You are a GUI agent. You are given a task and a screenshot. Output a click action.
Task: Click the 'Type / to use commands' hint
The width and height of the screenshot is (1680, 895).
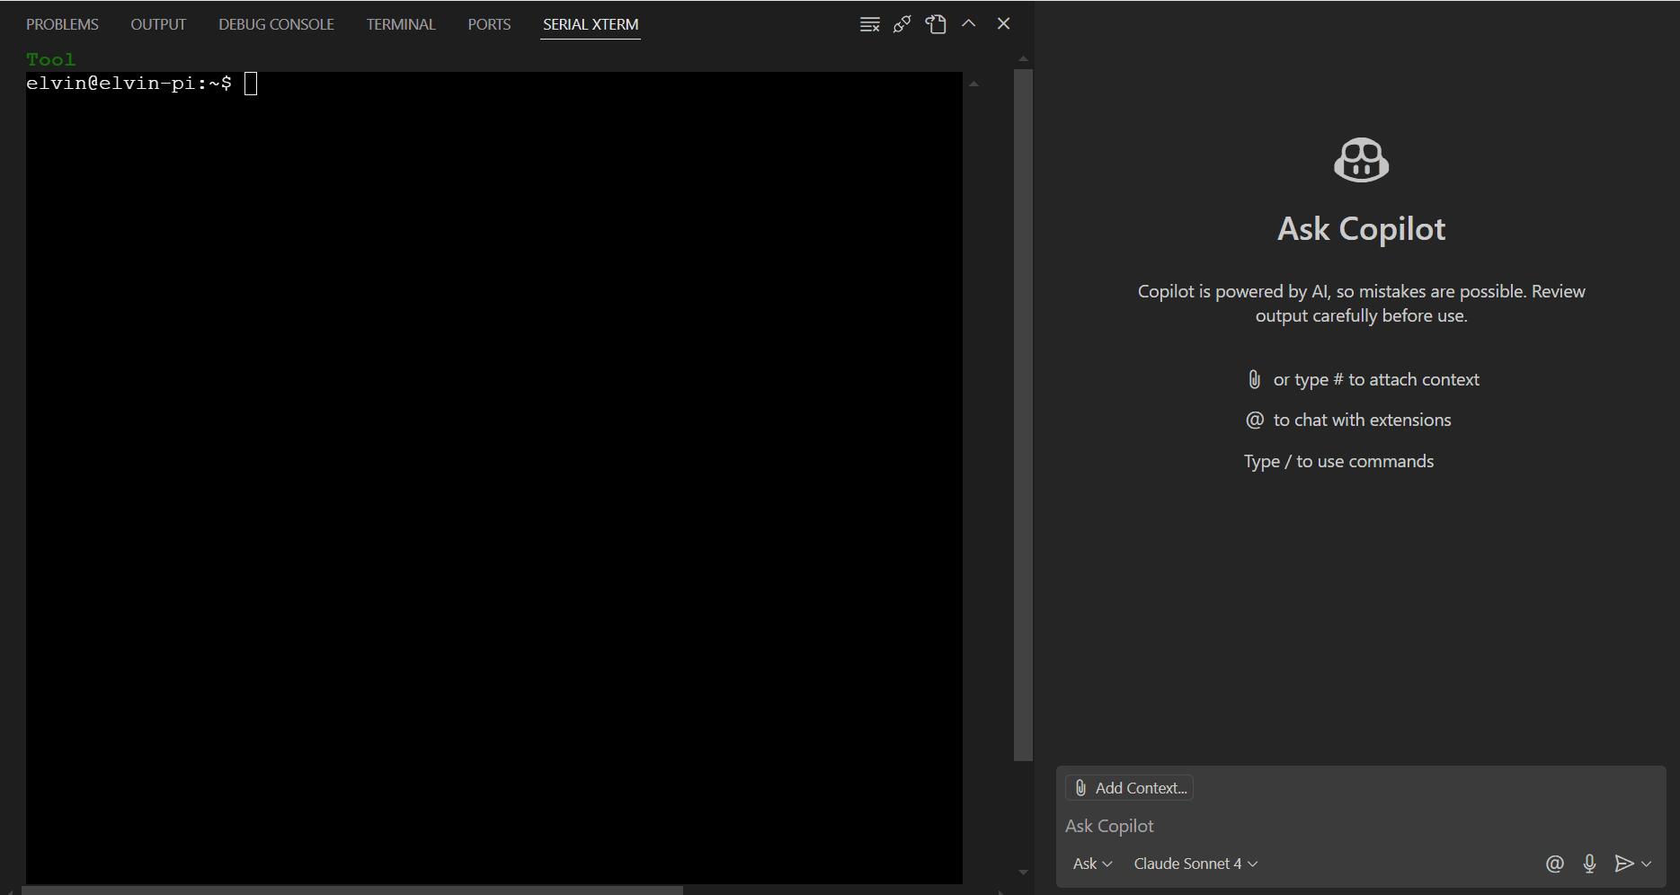point(1338,461)
